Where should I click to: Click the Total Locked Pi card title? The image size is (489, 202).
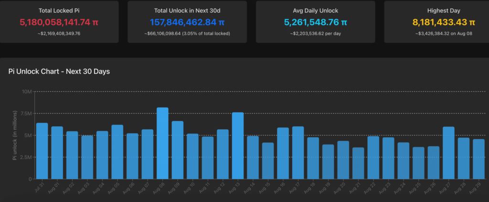59,10
